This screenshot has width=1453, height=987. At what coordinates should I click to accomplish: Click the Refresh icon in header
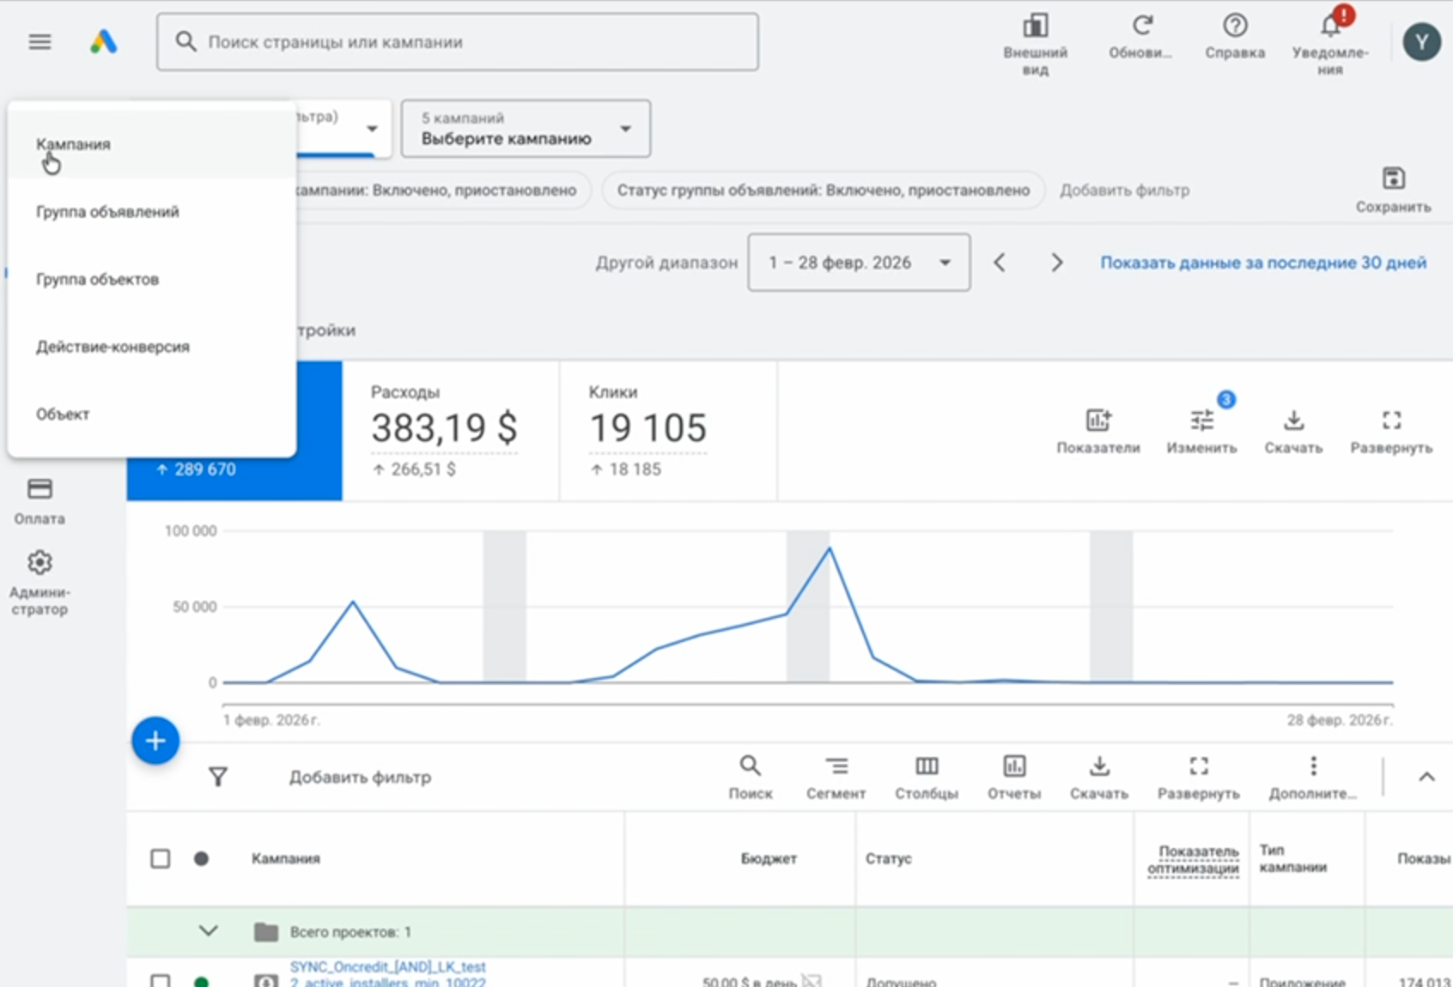coord(1140,27)
